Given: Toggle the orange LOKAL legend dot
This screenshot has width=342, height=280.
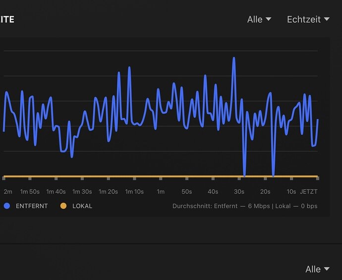Looking at the screenshot, I should (63, 206).
